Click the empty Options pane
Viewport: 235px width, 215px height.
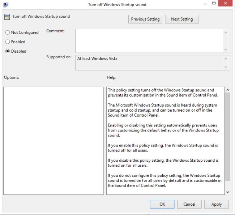[x=54, y=141]
